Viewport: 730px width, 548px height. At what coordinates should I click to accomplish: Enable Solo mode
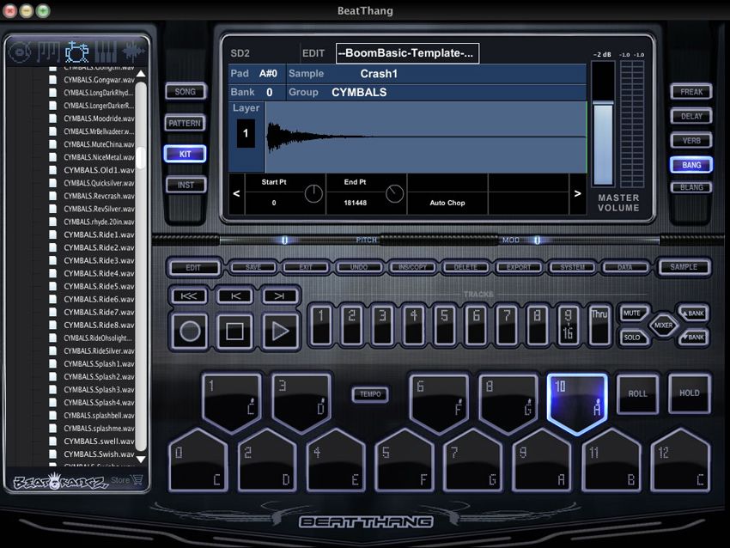point(631,337)
